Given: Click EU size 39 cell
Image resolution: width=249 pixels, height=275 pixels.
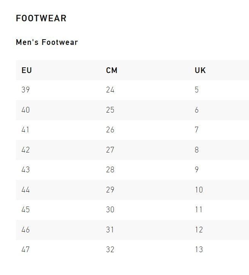Looking at the screenshot, I should coord(25,90).
